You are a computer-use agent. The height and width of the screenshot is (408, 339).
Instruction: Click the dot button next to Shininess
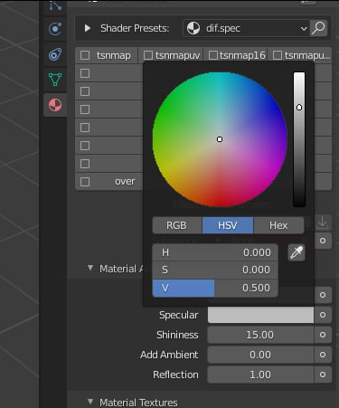[x=323, y=335]
